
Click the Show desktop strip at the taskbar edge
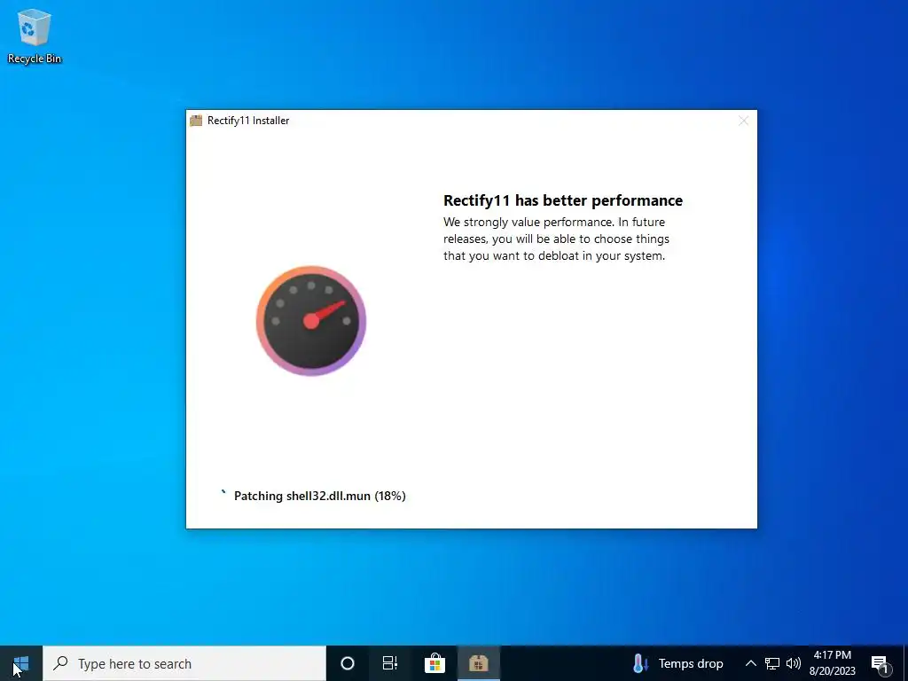pos(905,663)
